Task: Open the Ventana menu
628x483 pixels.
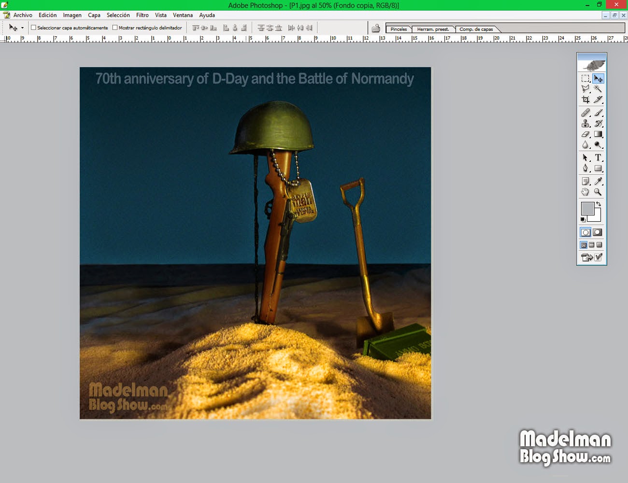Action: click(183, 15)
